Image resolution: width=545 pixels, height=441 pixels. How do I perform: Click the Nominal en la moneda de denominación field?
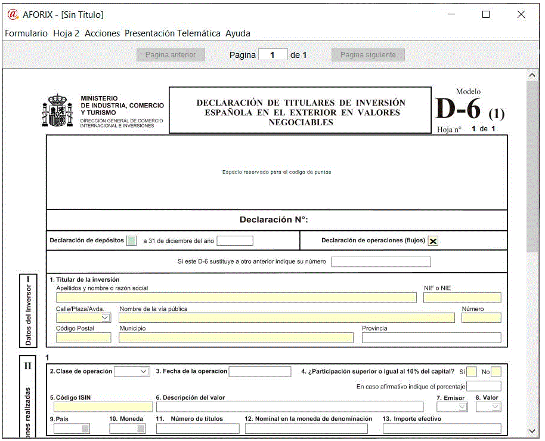[306, 429]
